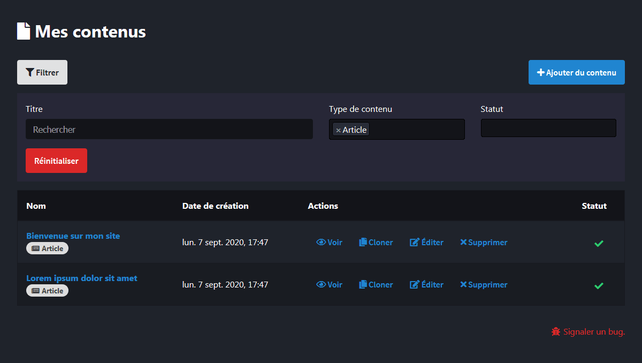Click the filter funnel icon on the Filtrer button
The image size is (642, 363).
(x=29, y=72)
